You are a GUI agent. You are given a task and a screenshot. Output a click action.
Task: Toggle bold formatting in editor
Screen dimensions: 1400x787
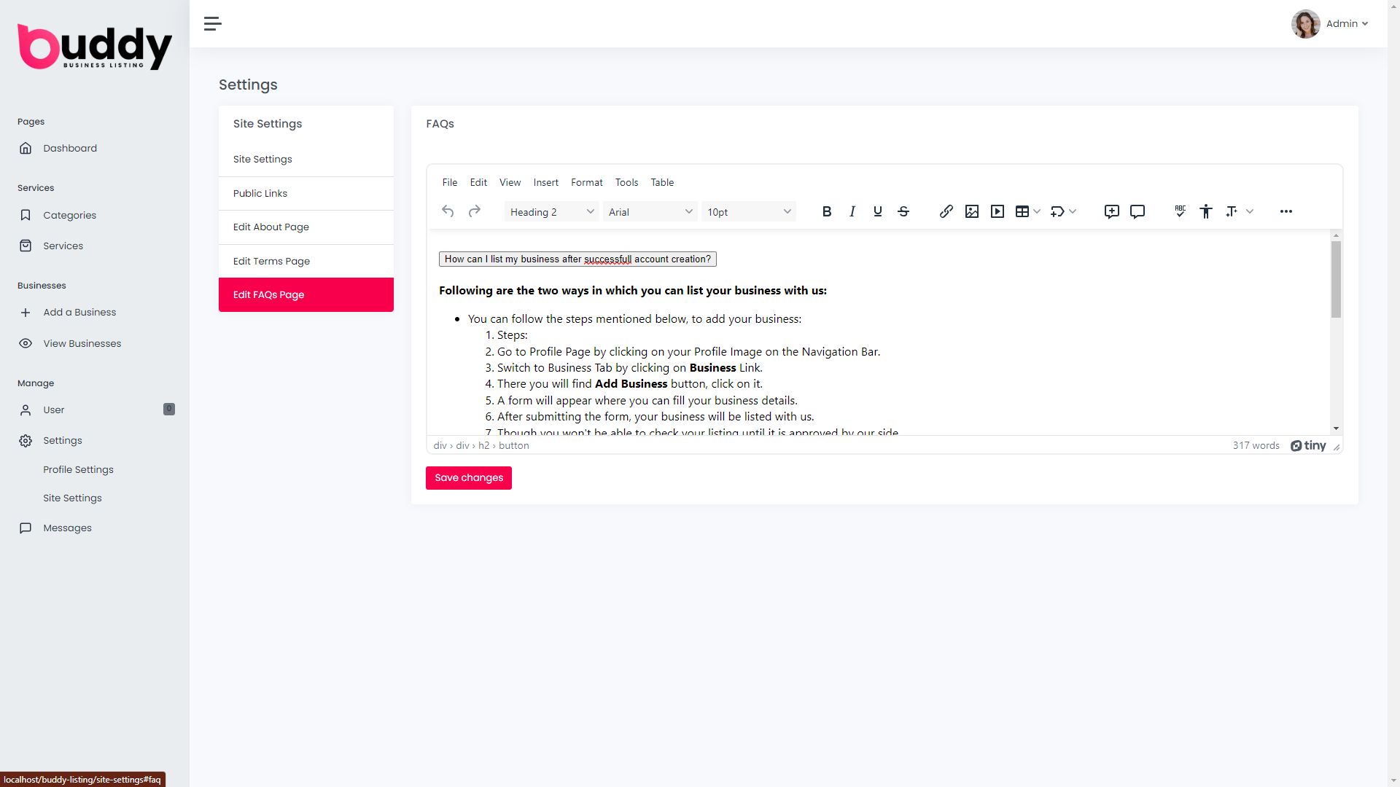(826, 211)
